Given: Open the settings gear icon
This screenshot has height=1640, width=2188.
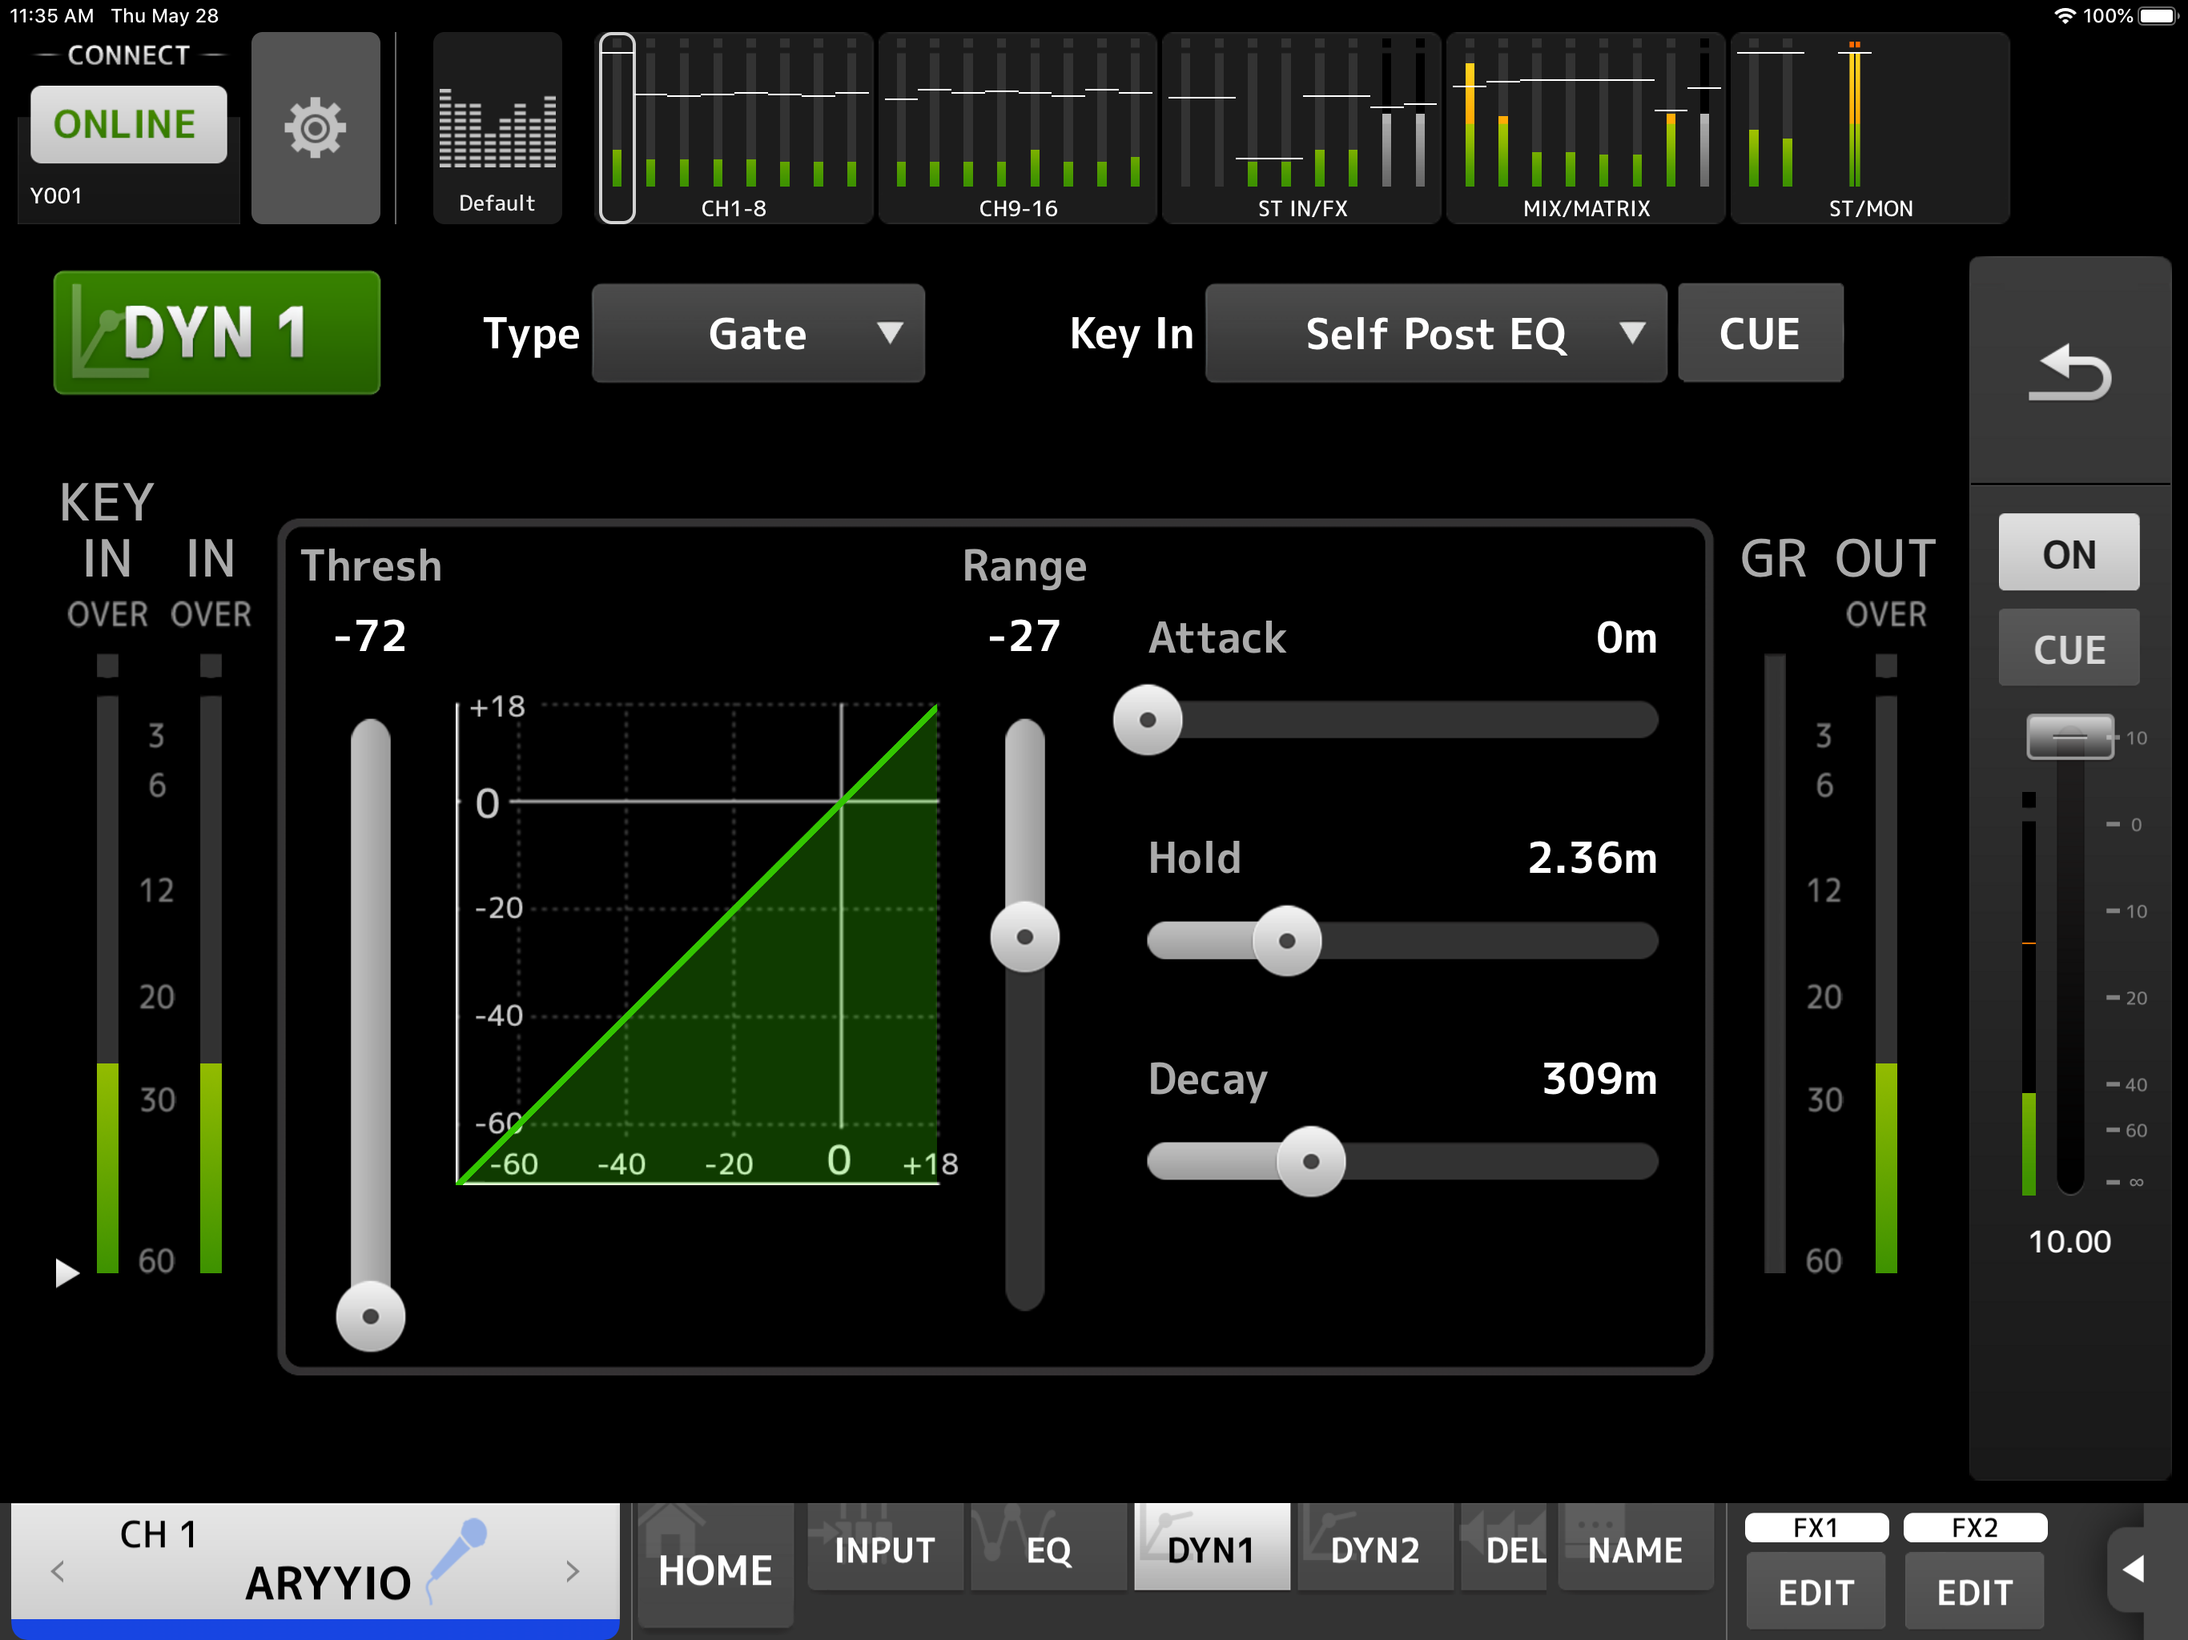Looking at the screenshot, I should point(315,127).
